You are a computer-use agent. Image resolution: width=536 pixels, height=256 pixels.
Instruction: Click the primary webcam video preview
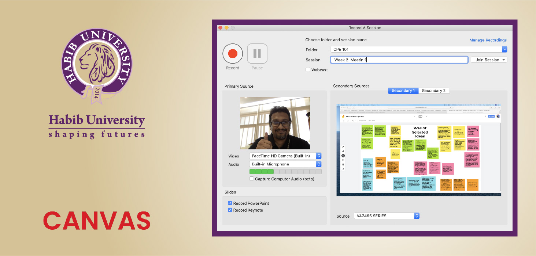click(x=275, y=123)
